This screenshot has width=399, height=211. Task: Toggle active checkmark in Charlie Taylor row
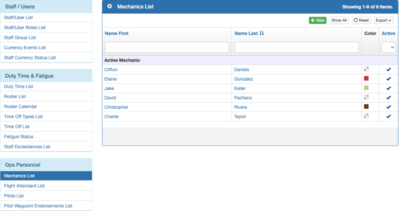point(388,116)
